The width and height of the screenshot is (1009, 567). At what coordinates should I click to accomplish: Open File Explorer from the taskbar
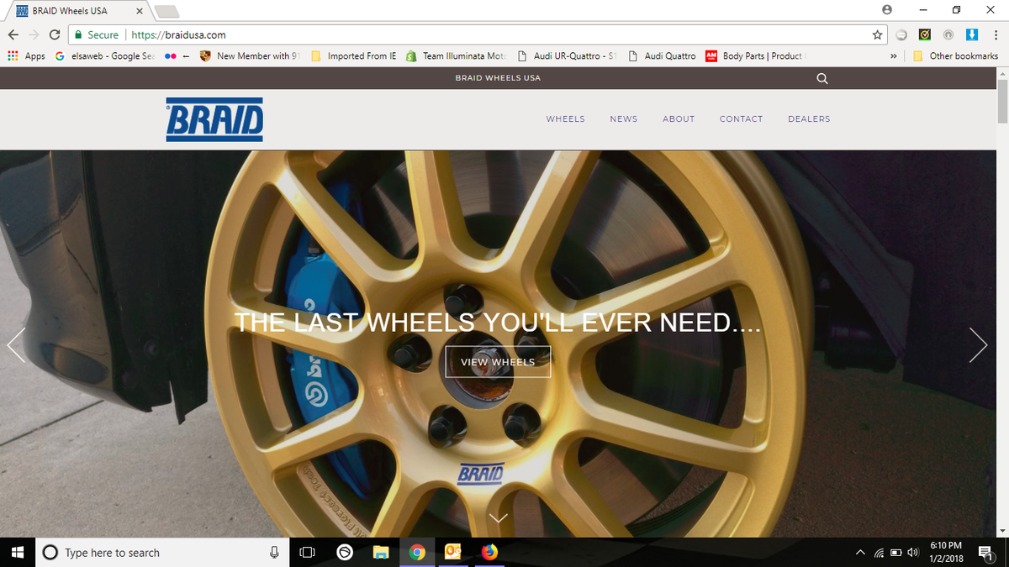[381, 552]
